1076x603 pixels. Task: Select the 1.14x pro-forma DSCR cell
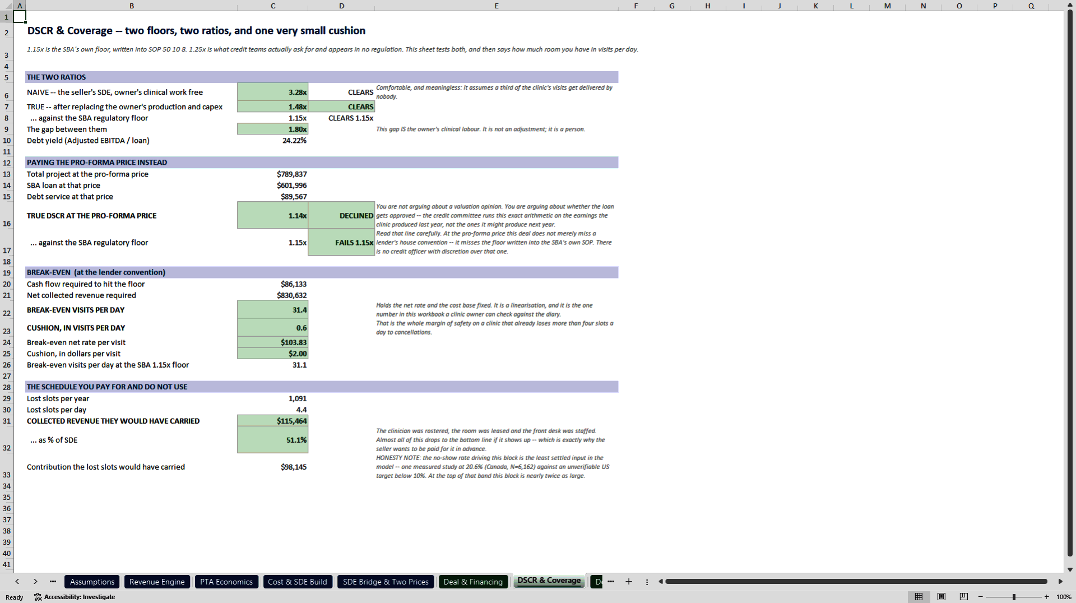[273, 215]
